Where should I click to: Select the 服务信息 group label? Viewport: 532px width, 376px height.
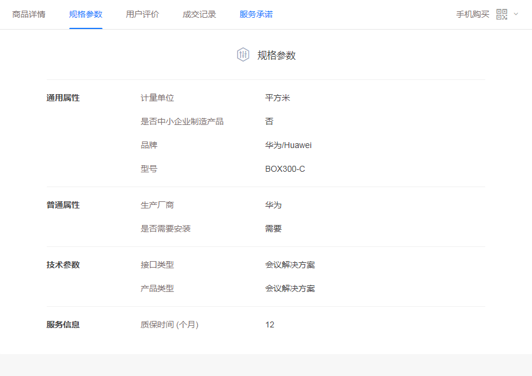(x=63, y=325)
